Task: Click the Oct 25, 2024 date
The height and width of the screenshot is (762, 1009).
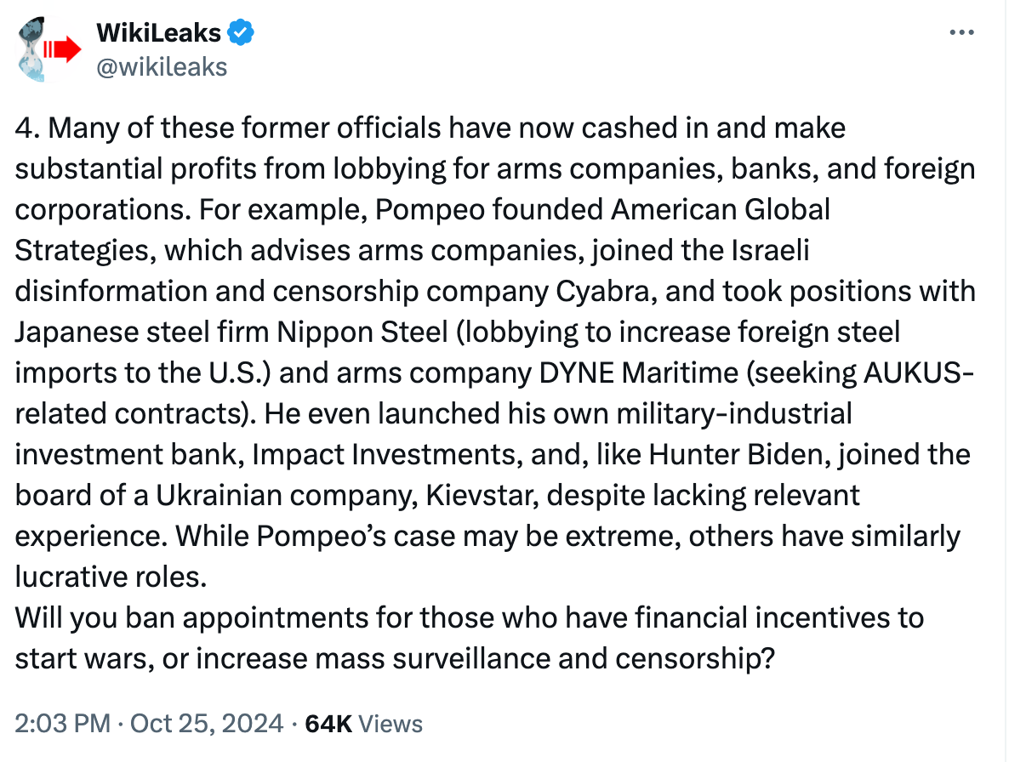Action: (x=207, y=724)
